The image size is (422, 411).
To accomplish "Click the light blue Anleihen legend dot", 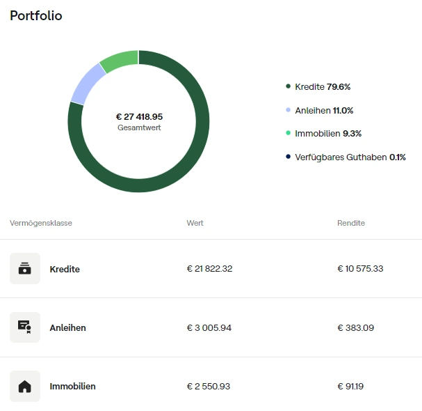I will coord(288,110).
